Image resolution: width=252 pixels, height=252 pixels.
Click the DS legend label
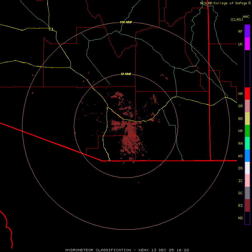(240, 168)
